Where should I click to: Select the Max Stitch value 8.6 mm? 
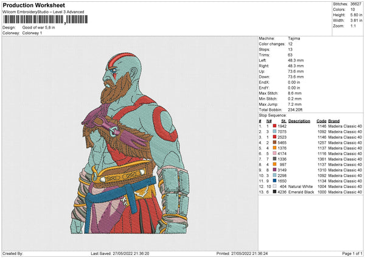(294, 93)
